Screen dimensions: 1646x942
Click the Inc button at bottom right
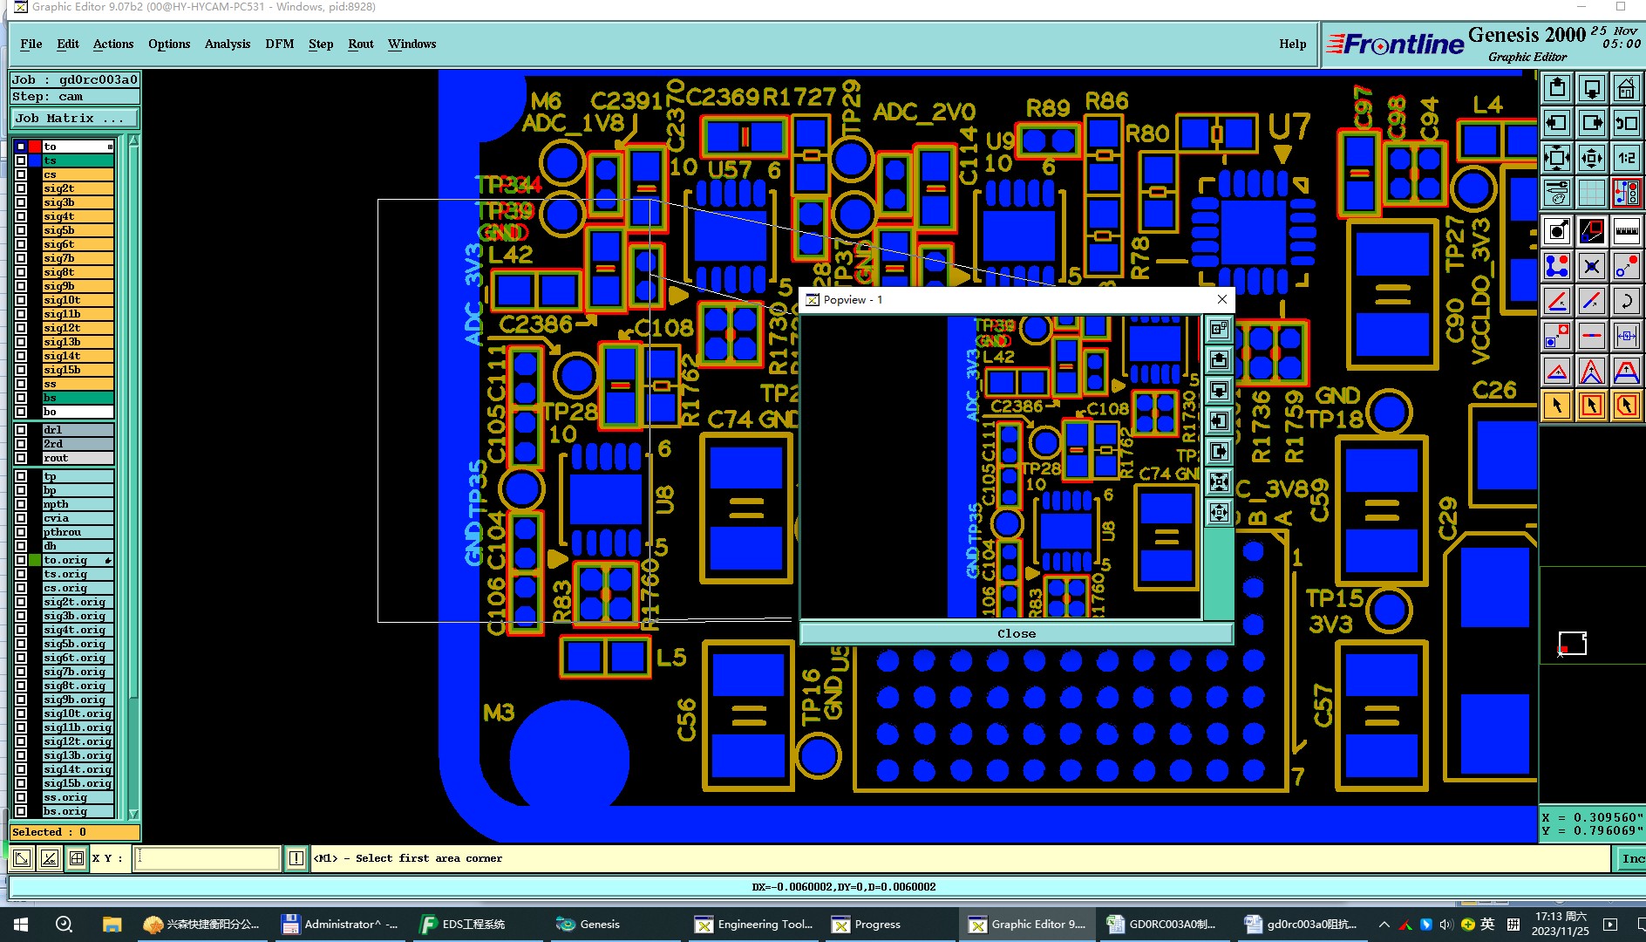coord(1631,858)
